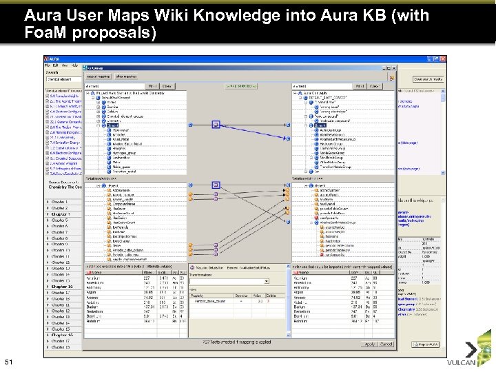Click the Hydrogen_group concept icon
The height and width of the screenshot is (372, 496).
[x=109, y=153]
